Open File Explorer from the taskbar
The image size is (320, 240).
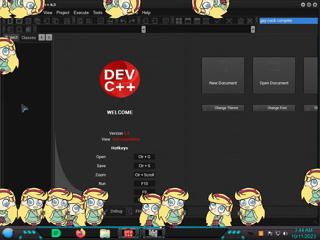click(x=105, y=233)
